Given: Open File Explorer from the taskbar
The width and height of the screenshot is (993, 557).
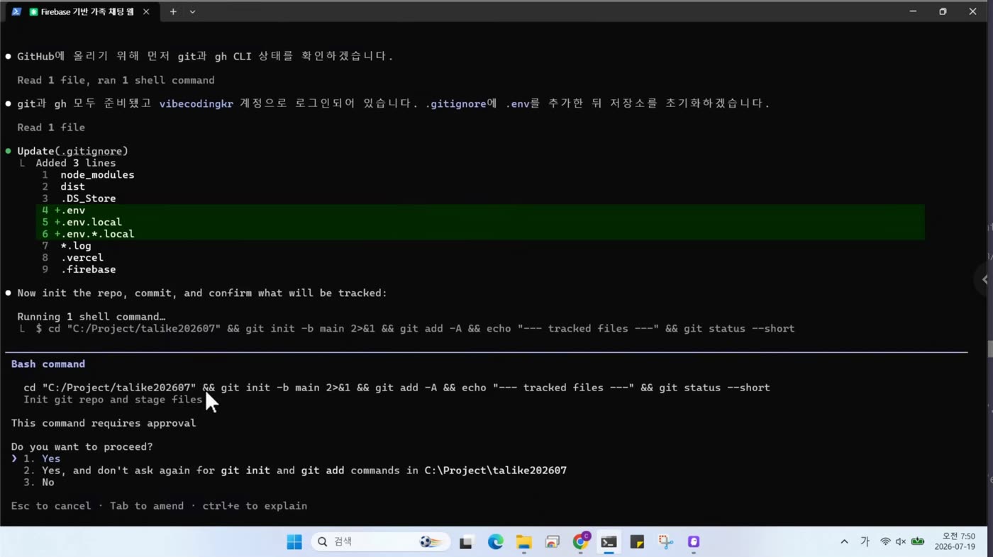Looking at the screenshot, I should (523, 542).
